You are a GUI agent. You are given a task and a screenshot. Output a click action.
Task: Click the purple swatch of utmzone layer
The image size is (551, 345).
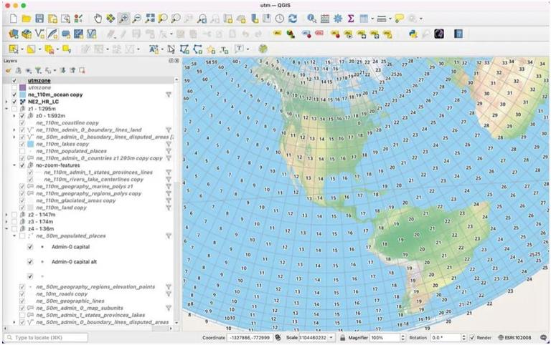tap(22, 87)
